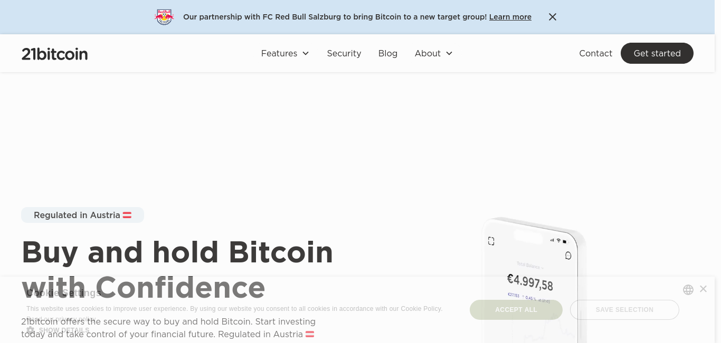
Task: Close the Cookie Settings panel
Action: coord(703,289)
